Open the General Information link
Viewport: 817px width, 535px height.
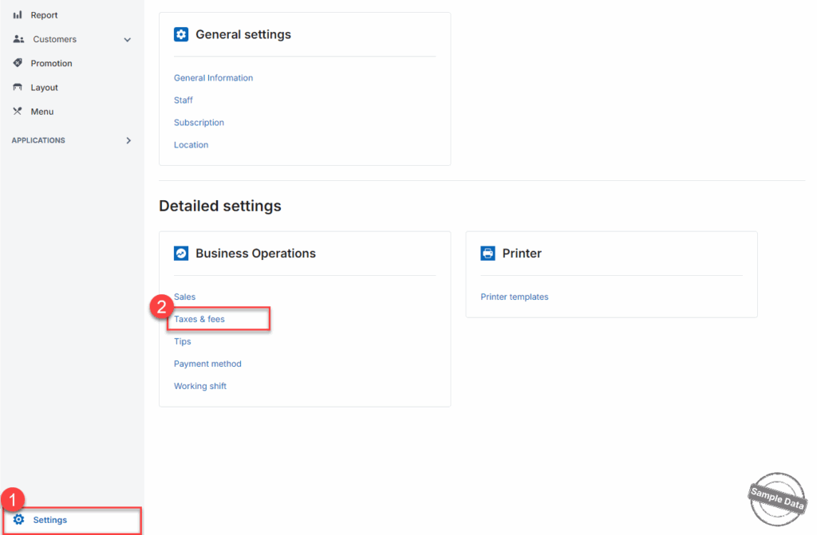point(213,78)
